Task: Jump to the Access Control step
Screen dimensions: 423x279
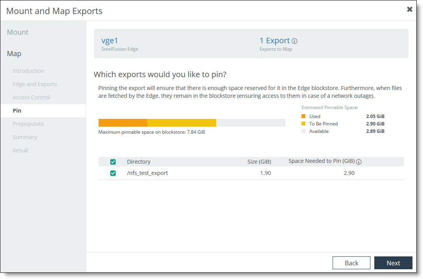Action: pos(31,97)
